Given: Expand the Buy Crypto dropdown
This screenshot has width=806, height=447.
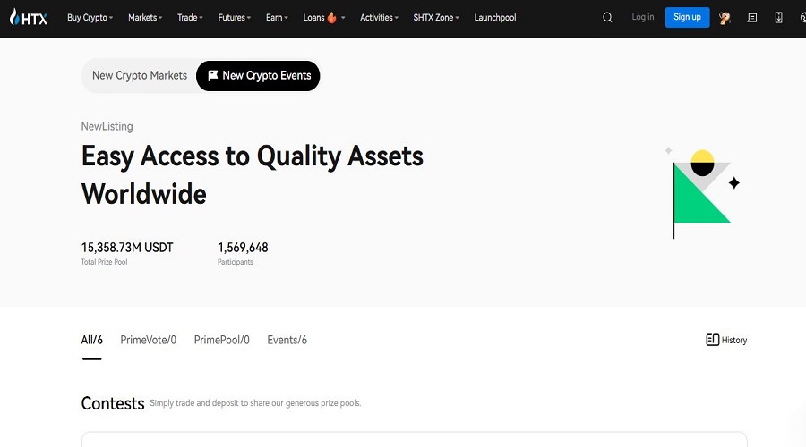Looking at the screenshot, I should tap(90, 17).
